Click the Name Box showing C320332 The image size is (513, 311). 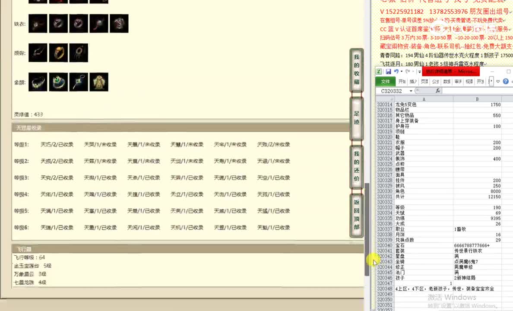[393, 91]
